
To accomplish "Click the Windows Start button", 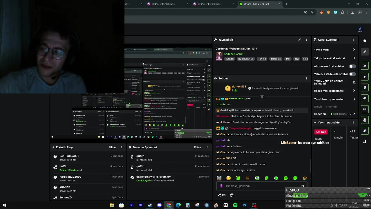I will pos(5,205).
